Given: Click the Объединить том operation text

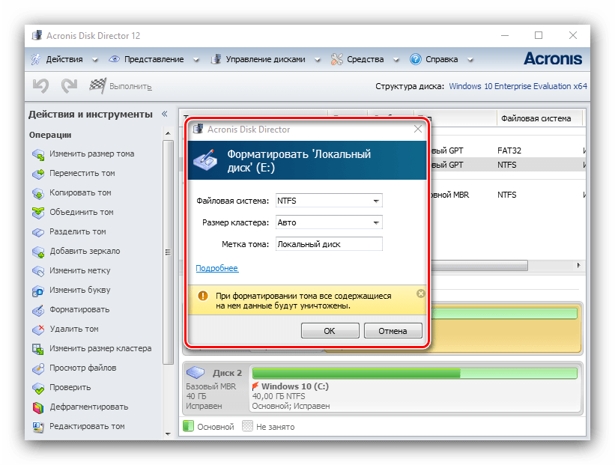Looking at the screenshot, I should coord(82,212).
